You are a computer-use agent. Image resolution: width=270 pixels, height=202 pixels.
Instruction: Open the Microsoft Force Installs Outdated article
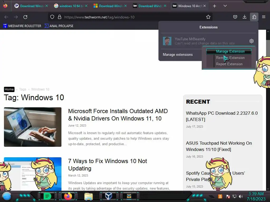(118, 115)
